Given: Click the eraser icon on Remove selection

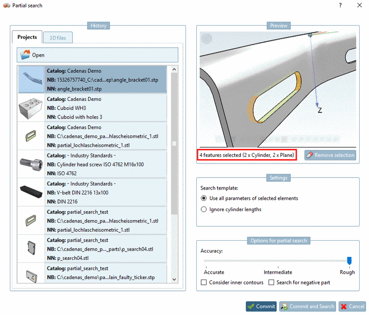Looking at the screenshot, I should (309, 155).
